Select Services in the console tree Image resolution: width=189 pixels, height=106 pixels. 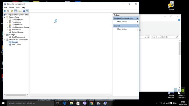click(x=14, y=42)
